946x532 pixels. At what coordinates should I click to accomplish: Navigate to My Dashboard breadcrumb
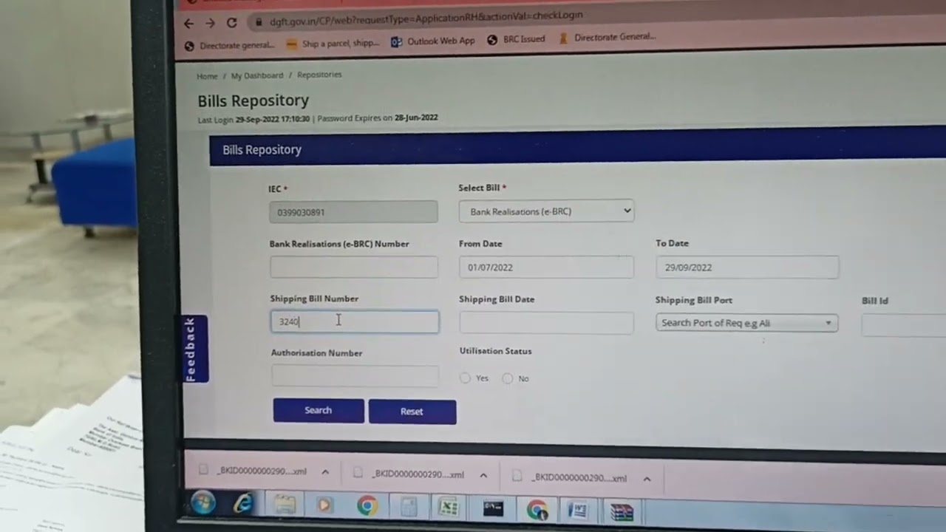click(x=256, y=75)
